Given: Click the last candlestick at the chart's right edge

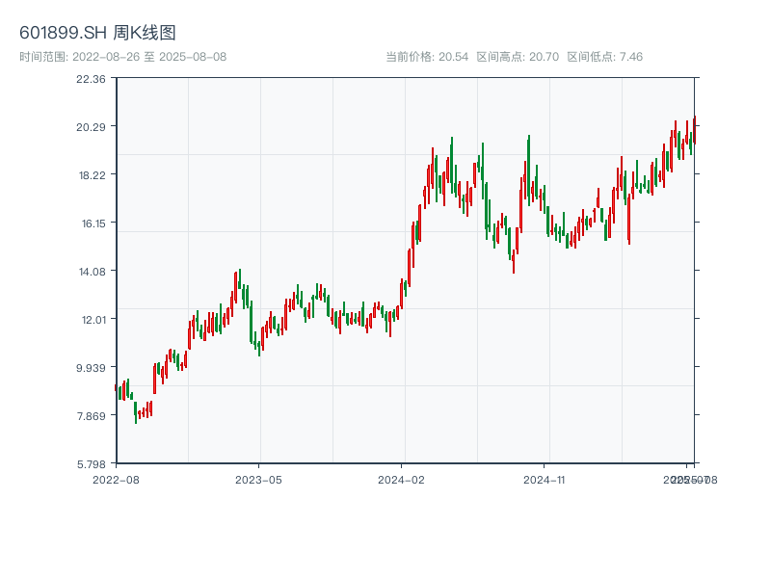Looking at the screenshot, I should point(694,130).
